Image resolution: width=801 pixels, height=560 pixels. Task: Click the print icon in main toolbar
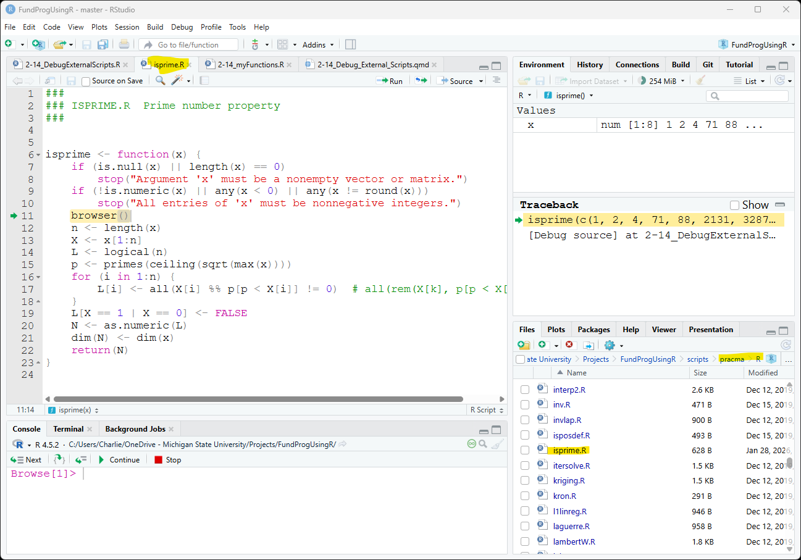(124, 44)
